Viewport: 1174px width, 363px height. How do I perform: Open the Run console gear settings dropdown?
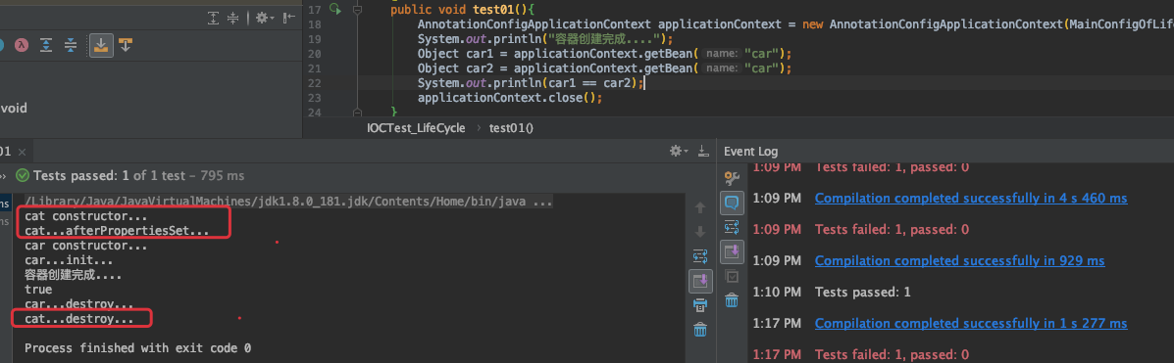click(x=679, y=151)
